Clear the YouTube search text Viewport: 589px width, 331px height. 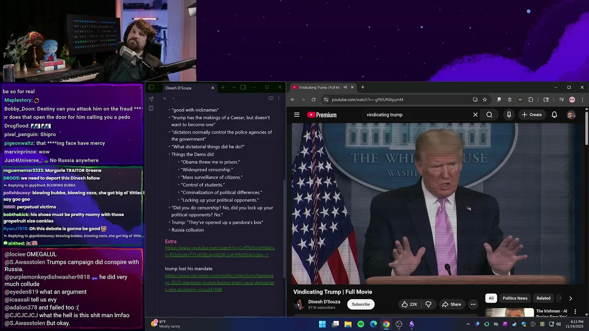pos(475,115)
